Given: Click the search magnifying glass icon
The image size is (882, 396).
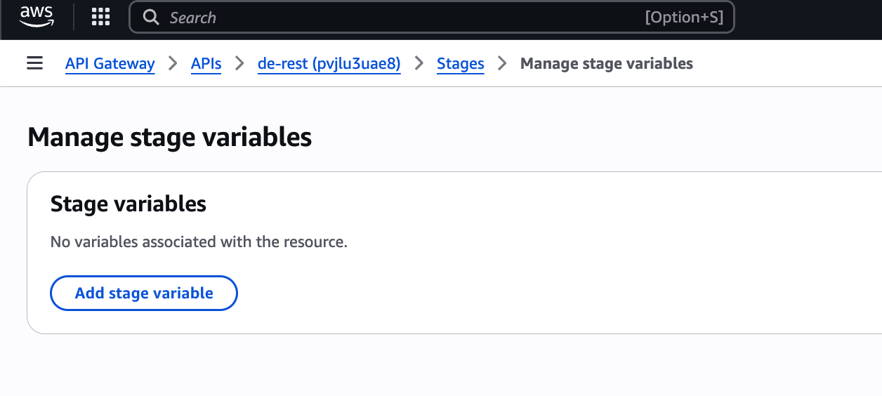Looking at the screenshot, I should click(151, 17).
